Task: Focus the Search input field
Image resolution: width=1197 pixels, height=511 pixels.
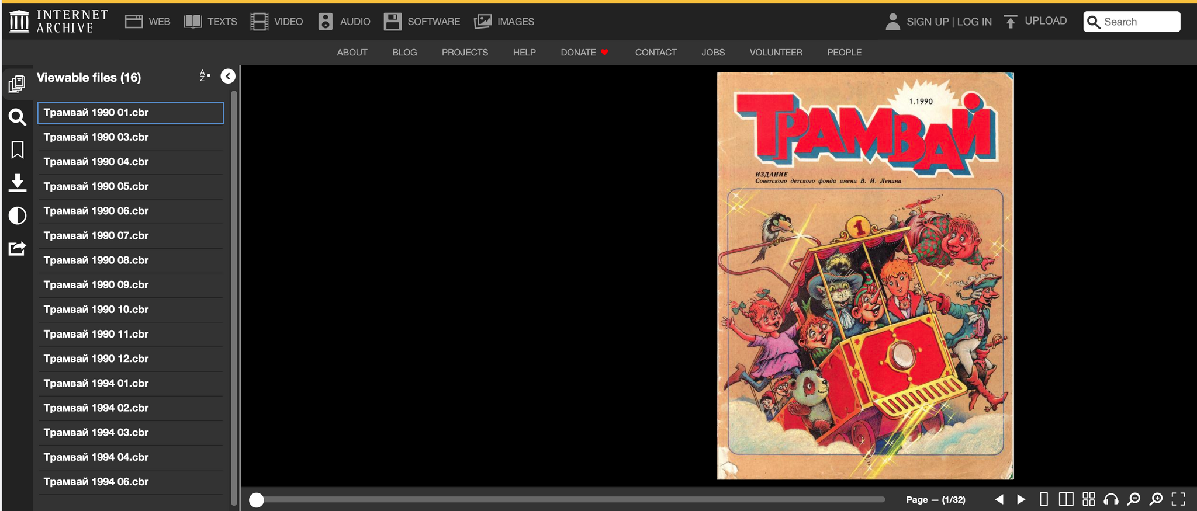Action: 1132,22
